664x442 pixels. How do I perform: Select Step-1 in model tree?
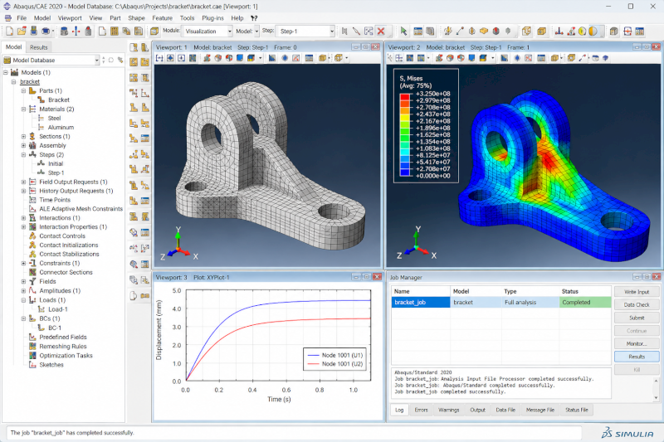pos(56,172)
